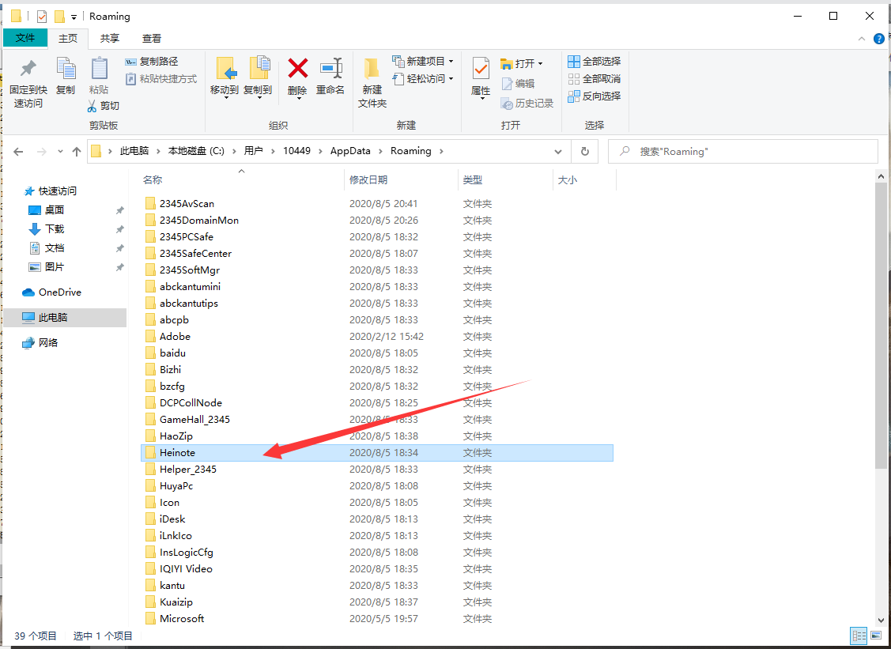Screen dimensions: 891x649
Task: Click the vertical scrollbar of file list
Action: pos(881,325)
